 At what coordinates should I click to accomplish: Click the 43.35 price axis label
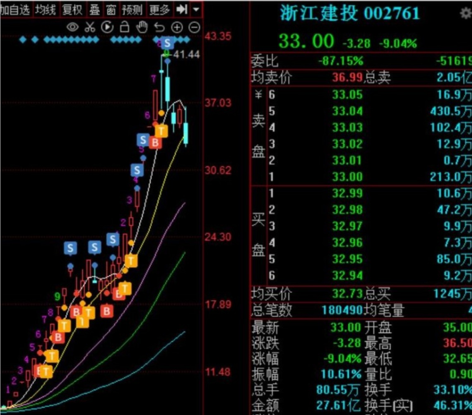(x=218, y=36)
